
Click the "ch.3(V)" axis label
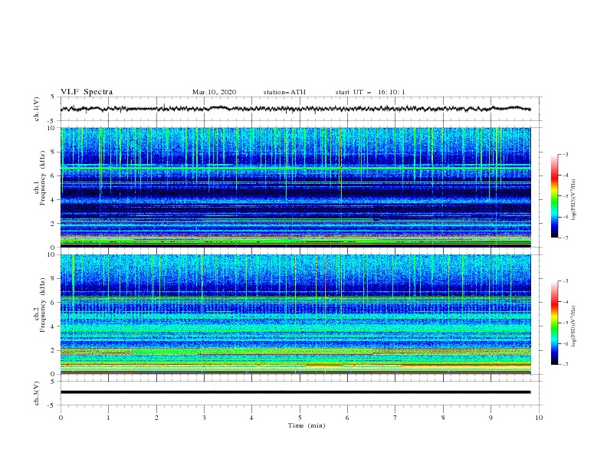pos(37,393)
